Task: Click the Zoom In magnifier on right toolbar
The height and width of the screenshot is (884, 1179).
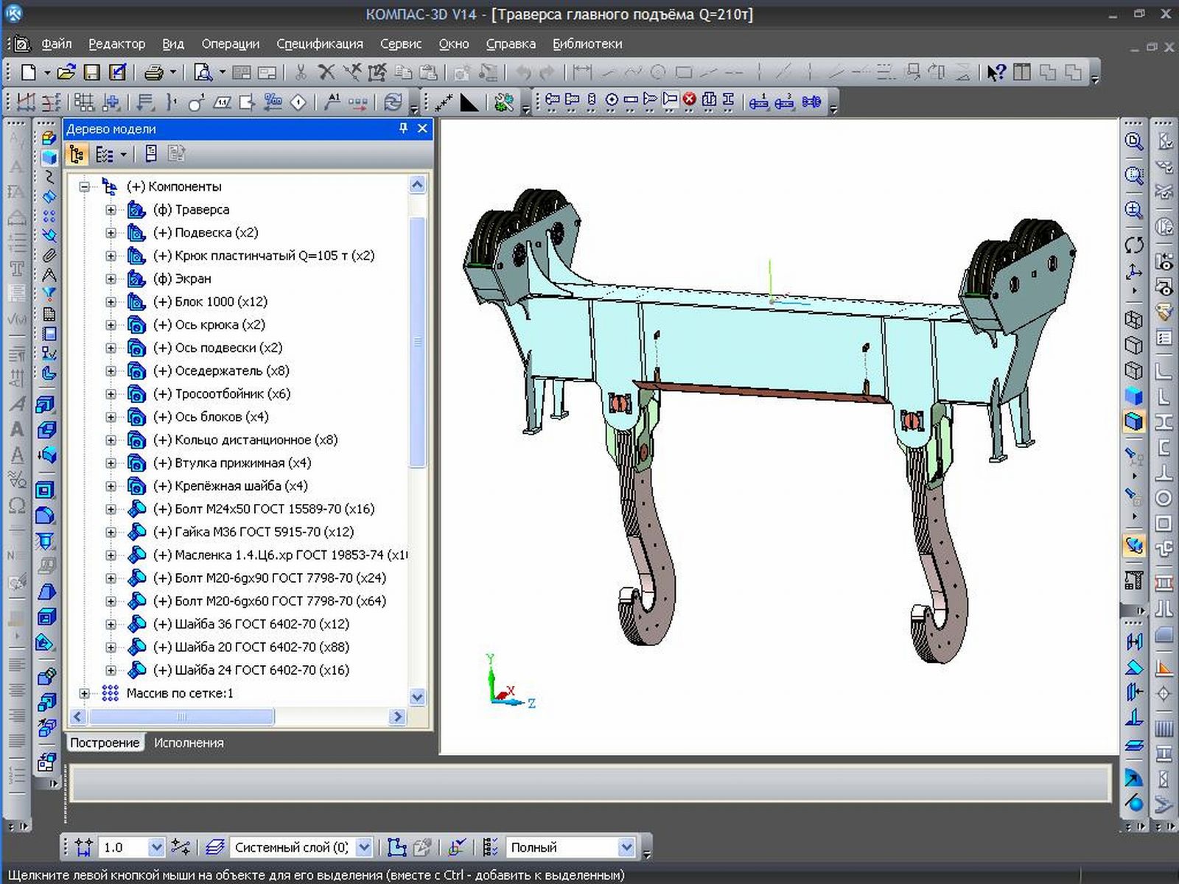Action: (1133, 211)
